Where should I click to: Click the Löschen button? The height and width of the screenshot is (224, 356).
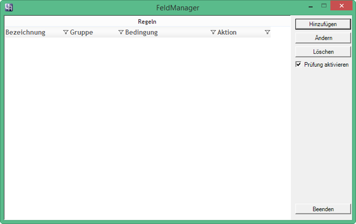323,52
